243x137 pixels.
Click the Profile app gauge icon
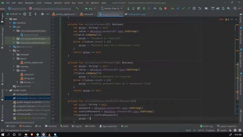click(155, 8)
